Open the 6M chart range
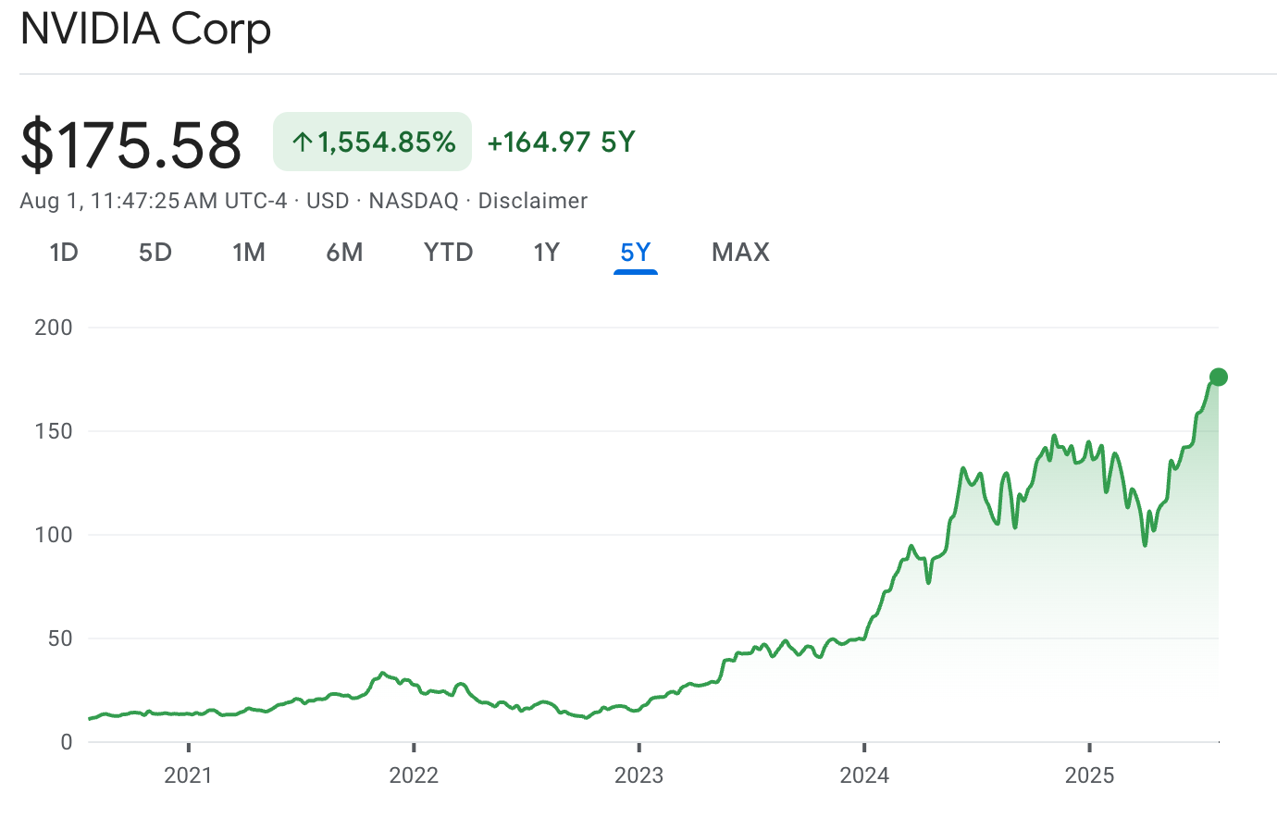1277x818 pixels. coord(344,253)
